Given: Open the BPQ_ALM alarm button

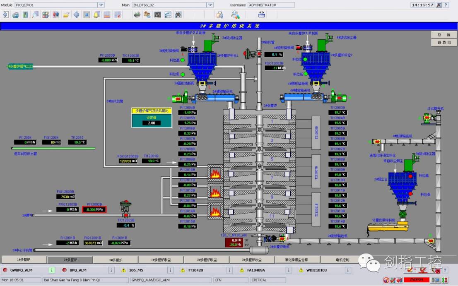Looking at the screenshot, I should pyautogui.click(x=84, y=270).
